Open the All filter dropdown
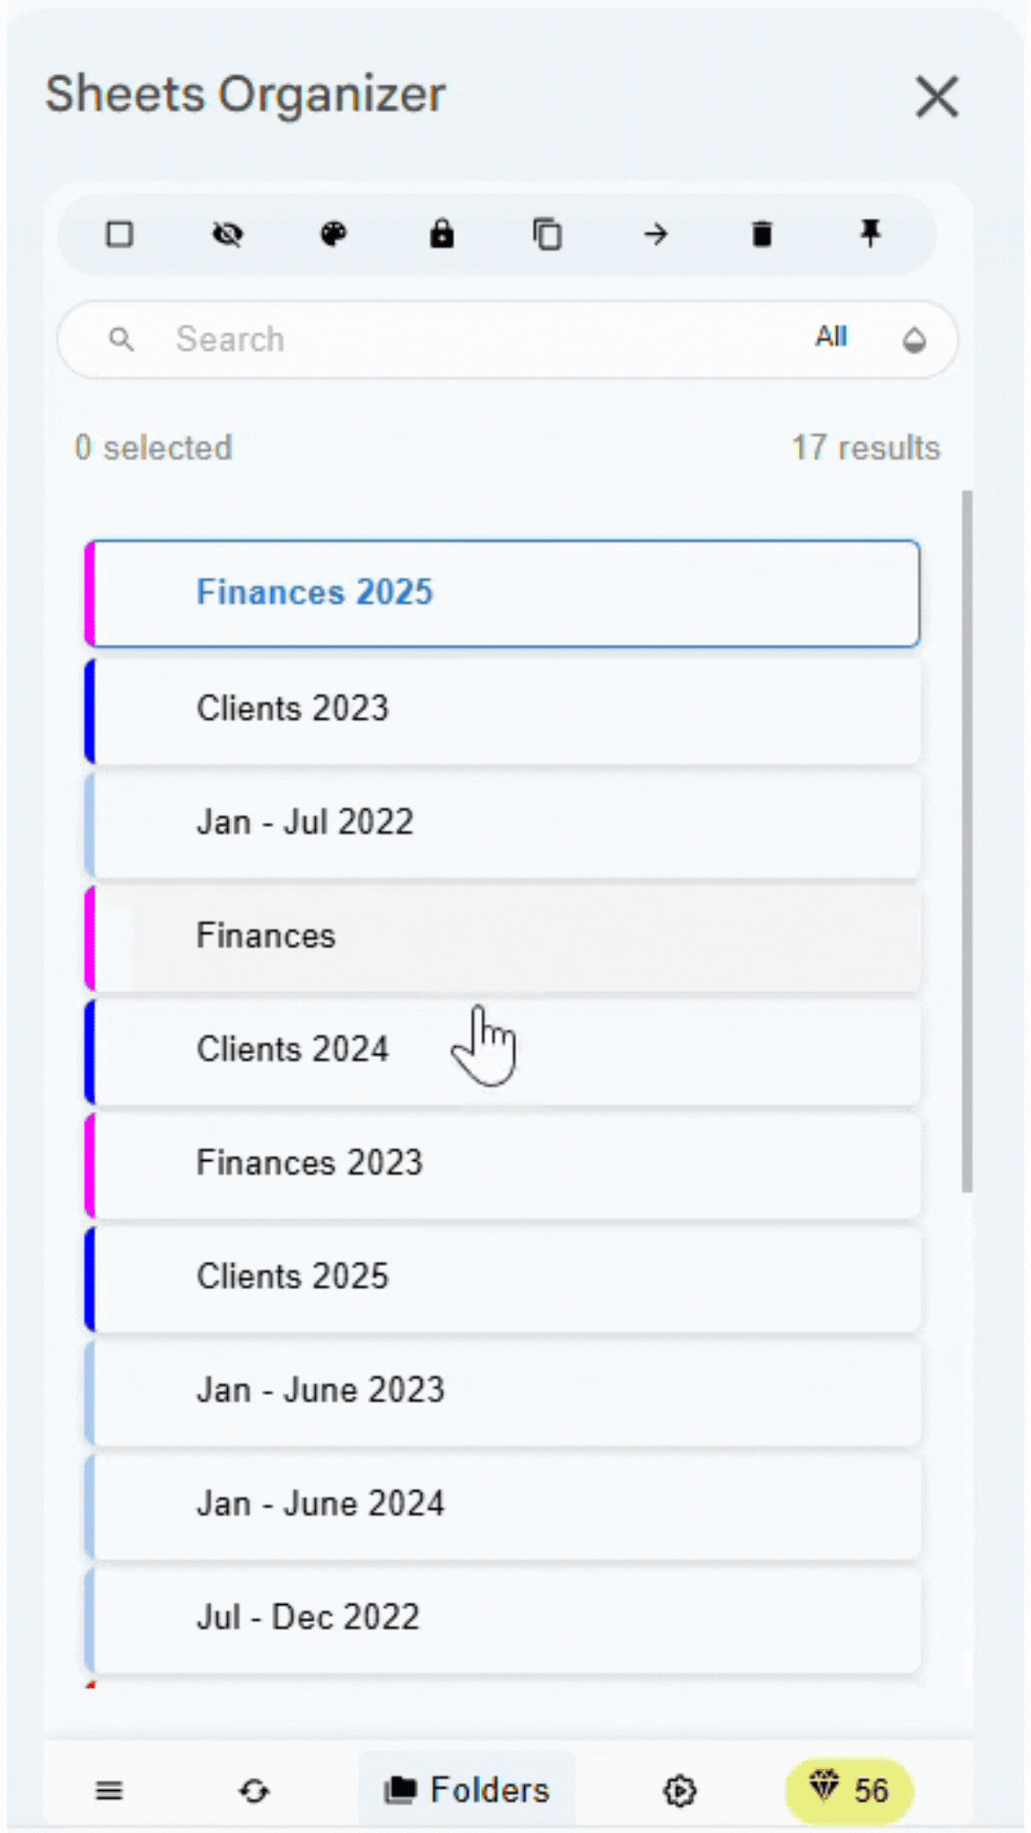The width and height of the screenshot is (1031, 1833). point(831,337)
